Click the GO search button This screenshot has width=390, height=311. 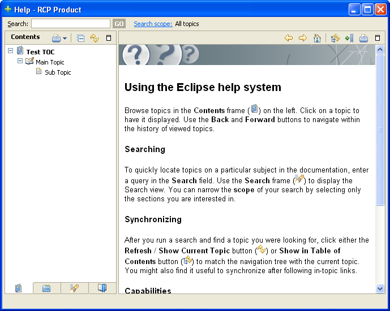click(119, 24)
